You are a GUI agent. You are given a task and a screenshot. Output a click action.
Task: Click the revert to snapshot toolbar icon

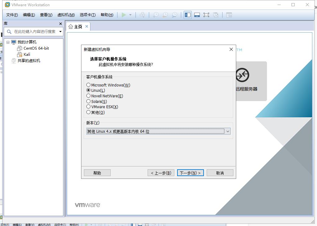coord(165,15)
